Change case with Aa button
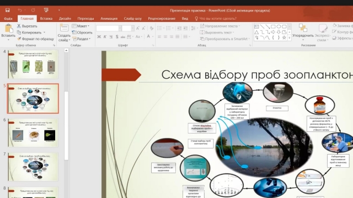This screenshot has width=353, height=198. pyautogui.click(x=138, y=37)
